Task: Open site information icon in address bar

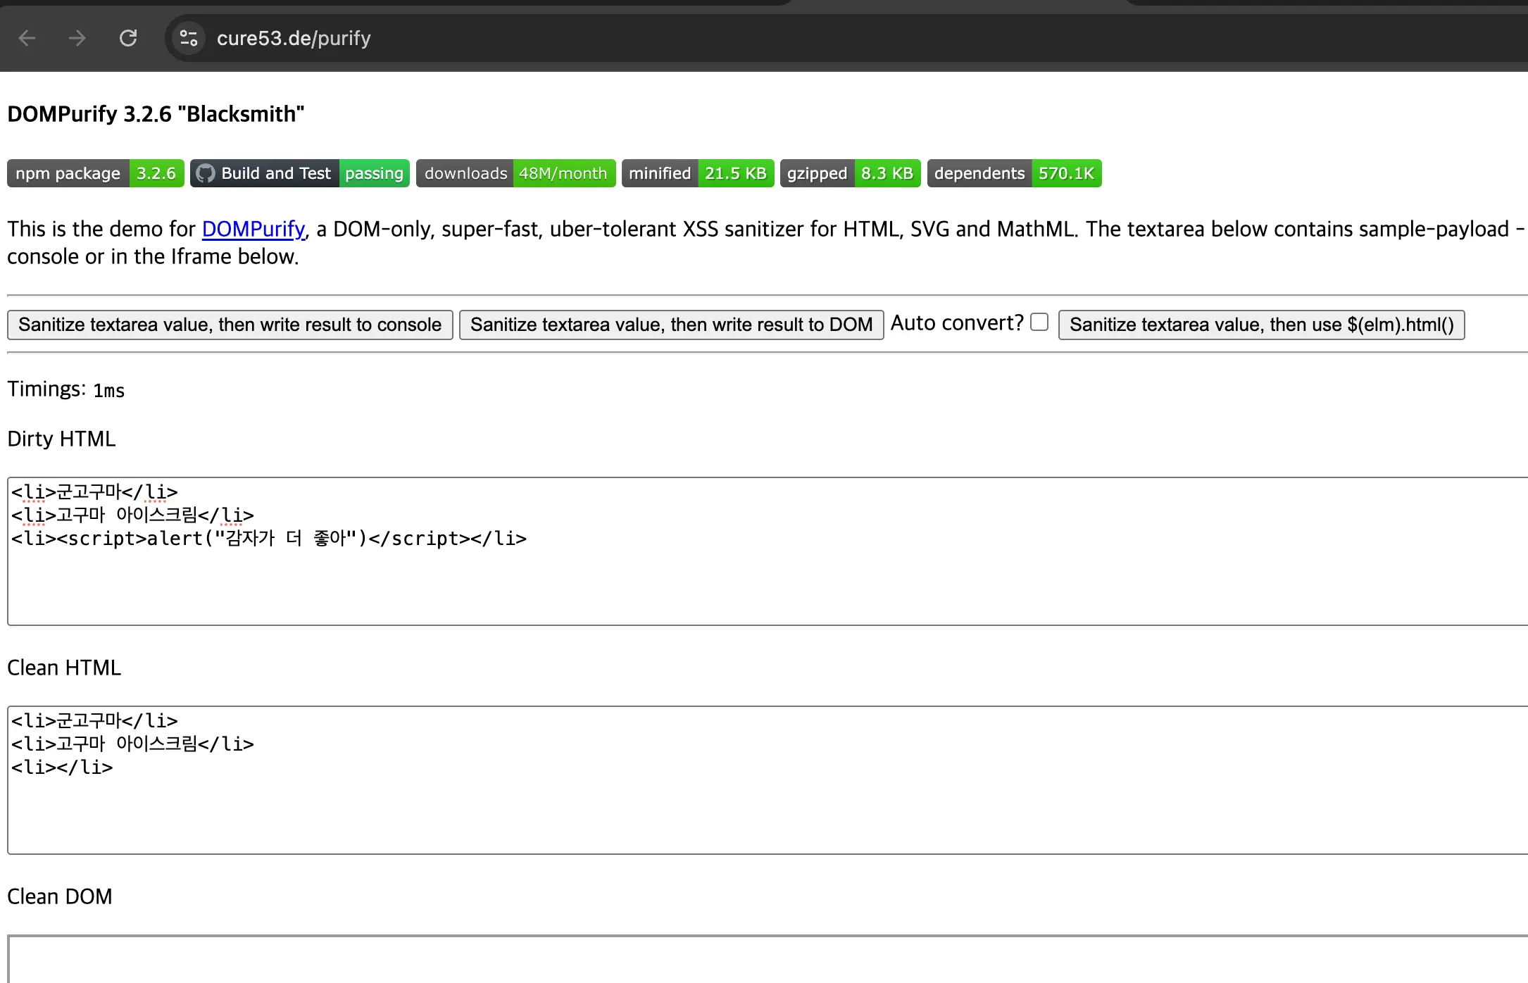Action: pyautogui.click(x=188, y=38)
